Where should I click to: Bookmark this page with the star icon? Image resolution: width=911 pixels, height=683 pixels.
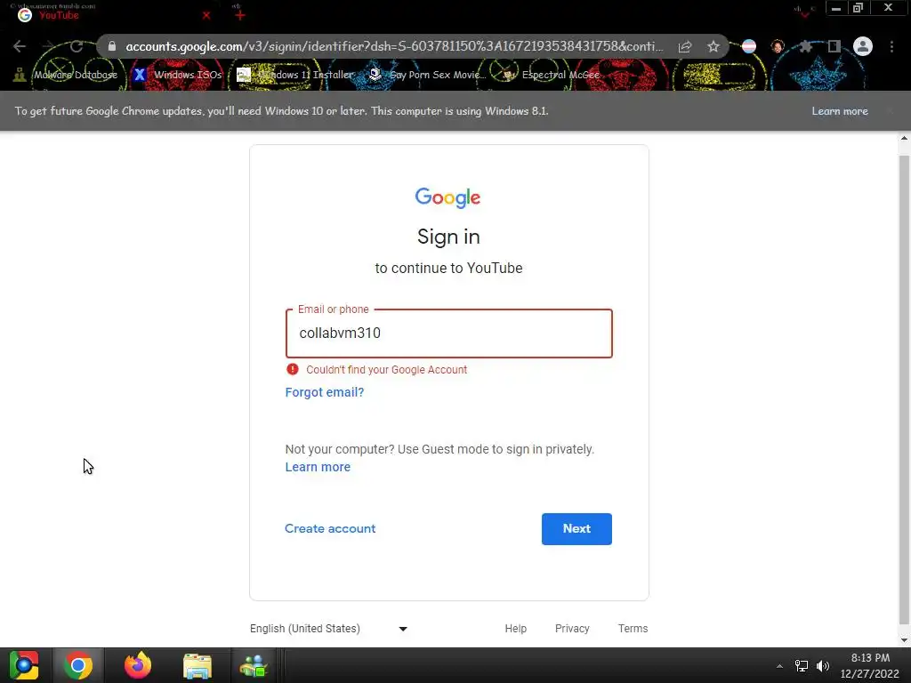[713, 46]
